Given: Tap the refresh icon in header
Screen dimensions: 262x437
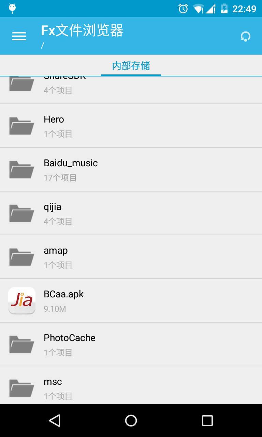Looking at the screenshot, I should (245, 36).
